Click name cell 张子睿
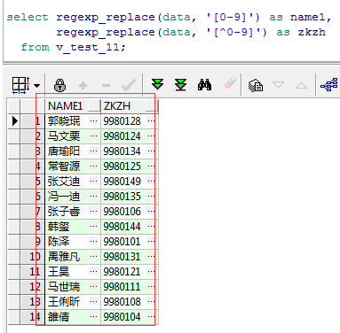This screenshot has width=340, height=333. (x=64, y=212)
